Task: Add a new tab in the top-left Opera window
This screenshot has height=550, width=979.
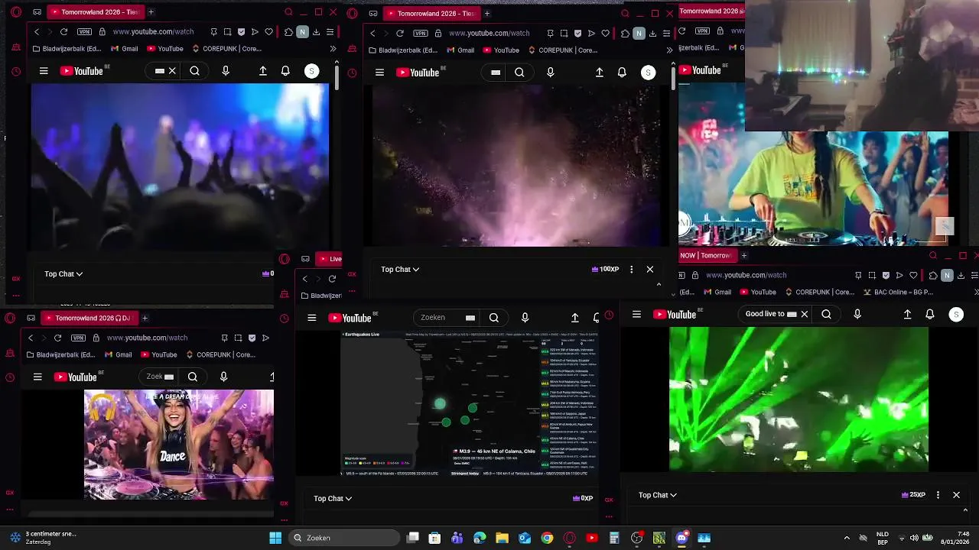Action: [151, 12]
